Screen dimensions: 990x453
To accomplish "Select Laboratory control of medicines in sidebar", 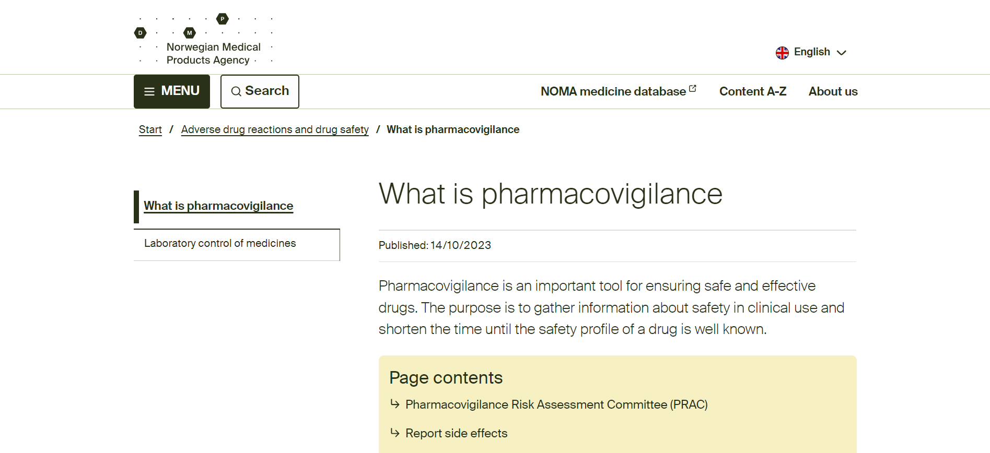I will pos(220,243).
